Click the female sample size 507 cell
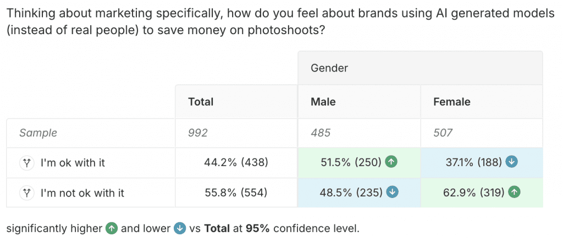 coord(443,133)
